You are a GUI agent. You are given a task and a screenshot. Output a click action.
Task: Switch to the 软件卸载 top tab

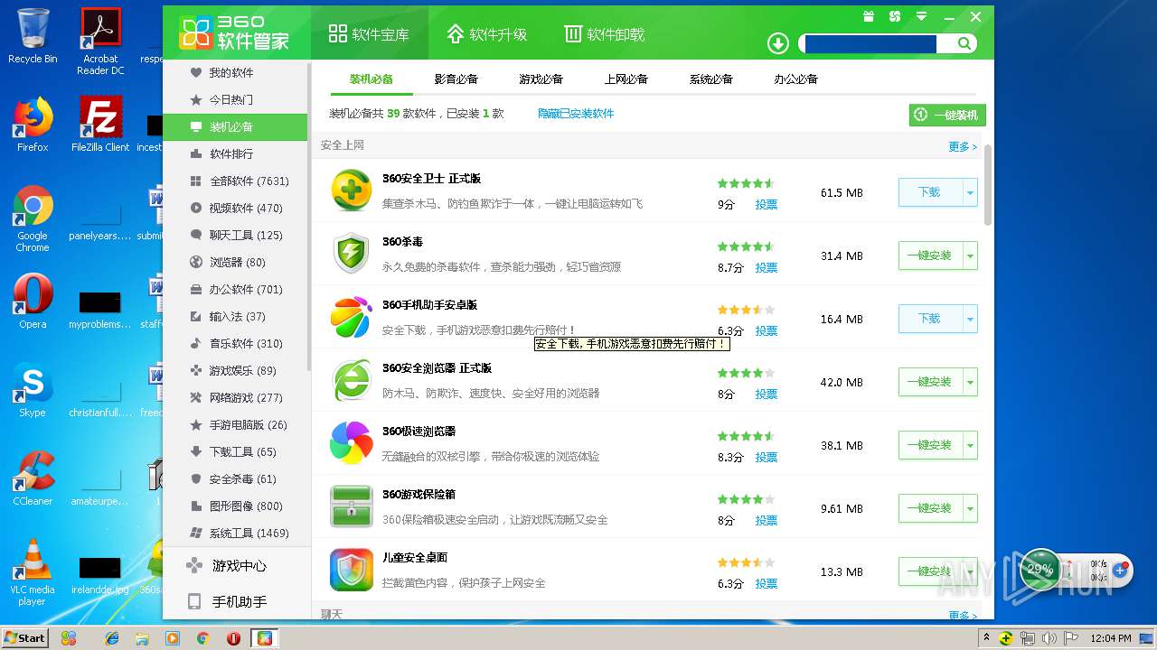click(604, 34)
